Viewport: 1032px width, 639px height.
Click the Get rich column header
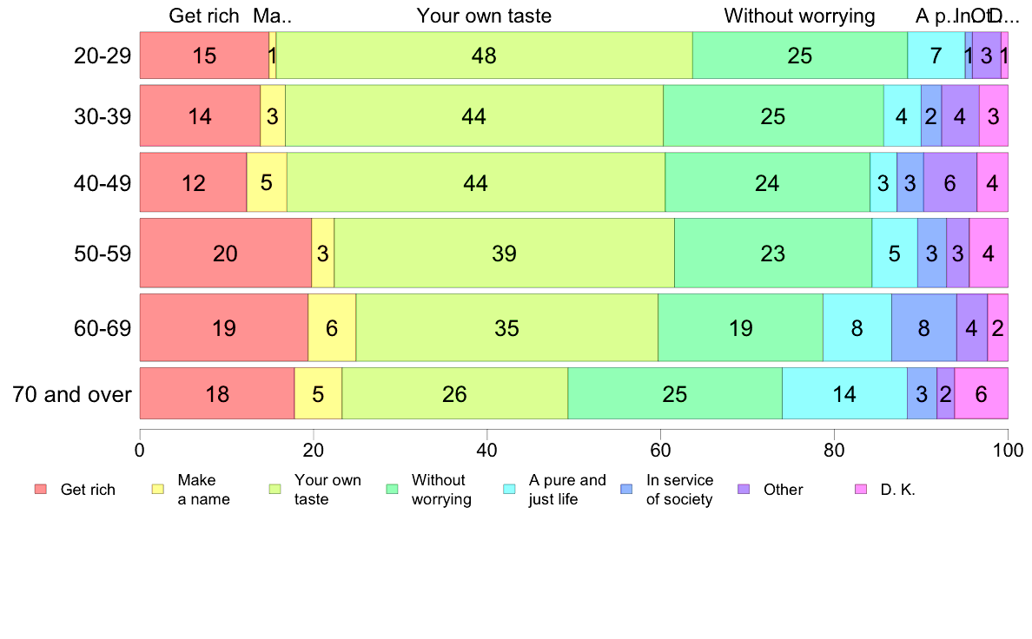[x=204, y=16]
